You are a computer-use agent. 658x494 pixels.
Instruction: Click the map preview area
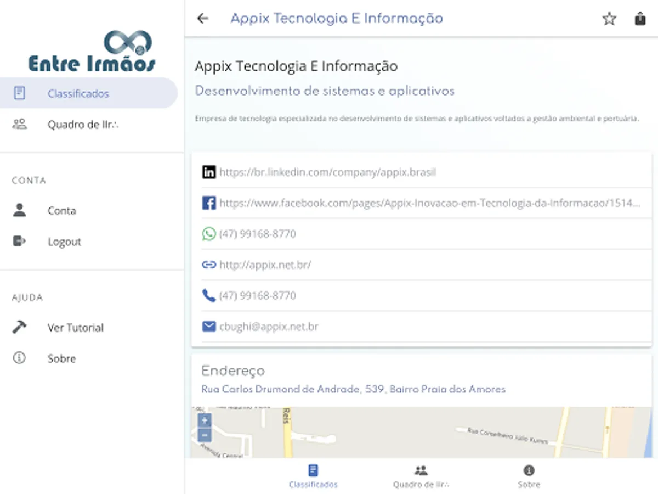[x=422, y=433]
